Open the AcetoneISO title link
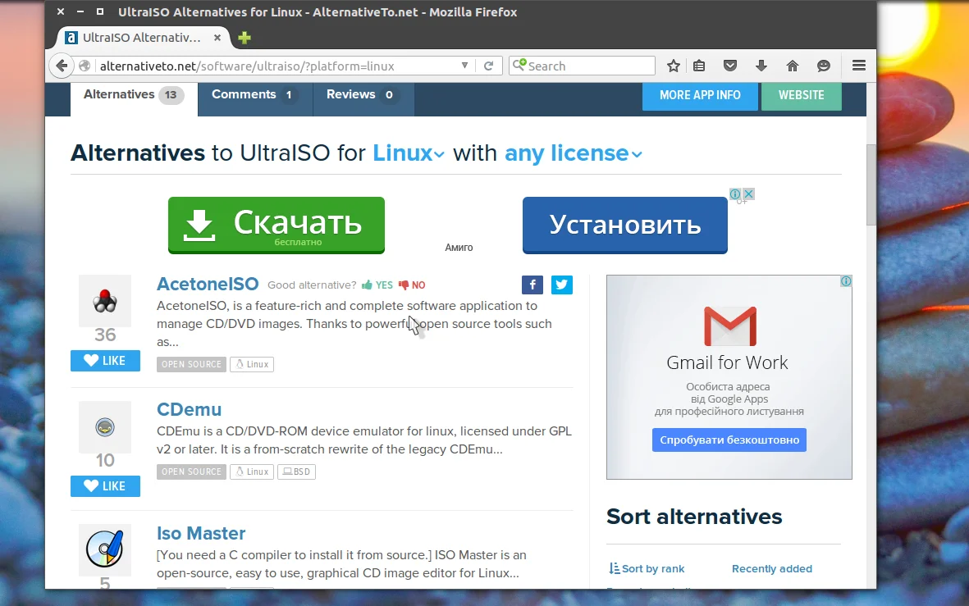 click(x=208, y=285)
